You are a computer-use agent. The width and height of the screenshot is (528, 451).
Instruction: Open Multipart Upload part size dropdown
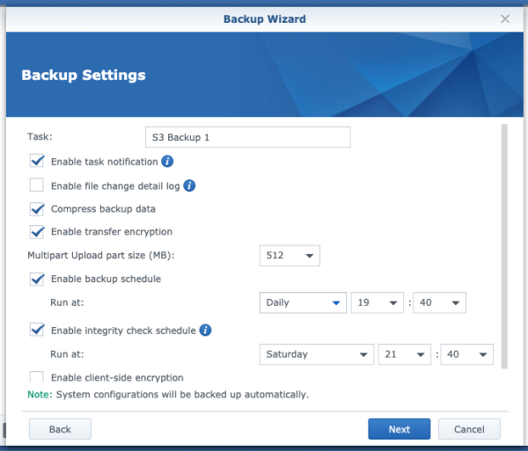[x=290, y=256]
